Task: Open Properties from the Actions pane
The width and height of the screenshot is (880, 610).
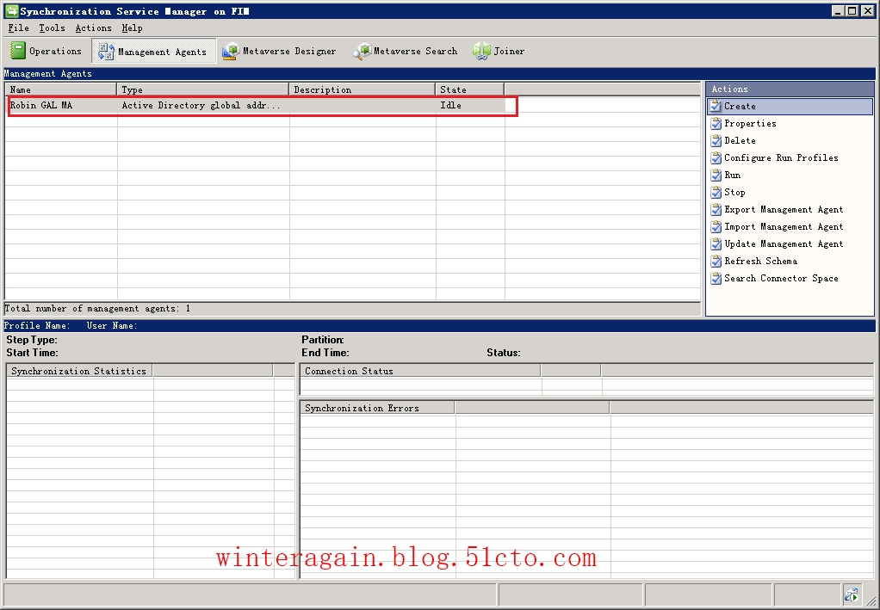Action: click(750, 123)
